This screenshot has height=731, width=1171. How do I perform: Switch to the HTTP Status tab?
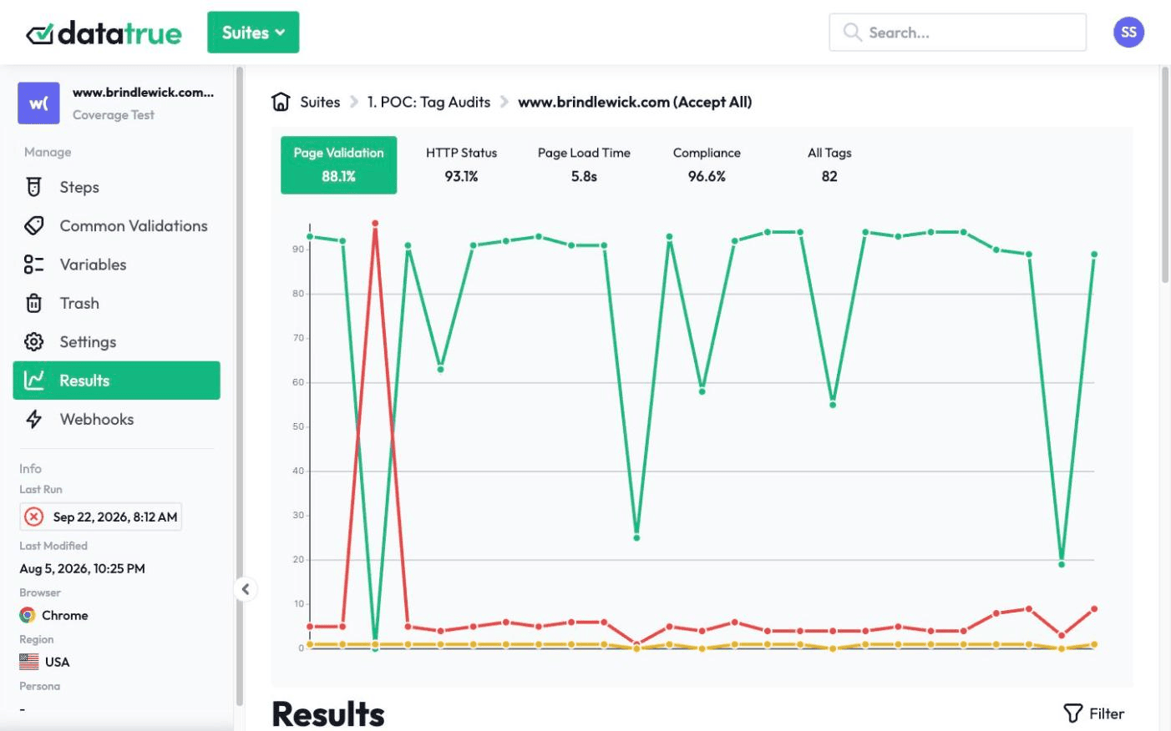click(x=461, y=165)
